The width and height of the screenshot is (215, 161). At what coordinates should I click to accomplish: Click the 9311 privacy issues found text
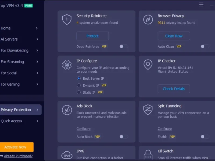click(177, 23)
